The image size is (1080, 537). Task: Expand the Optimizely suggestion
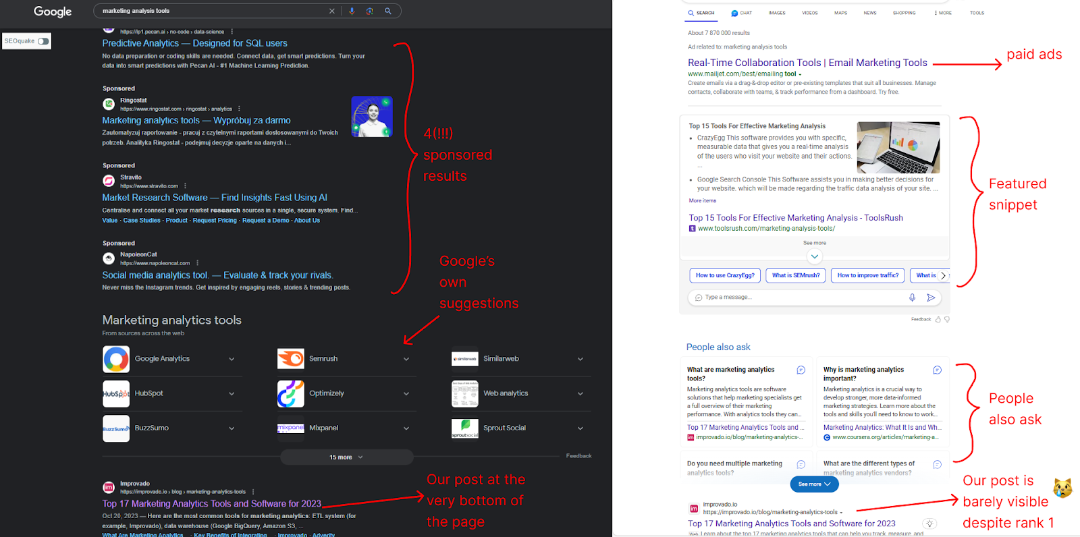tap(406, 393)
